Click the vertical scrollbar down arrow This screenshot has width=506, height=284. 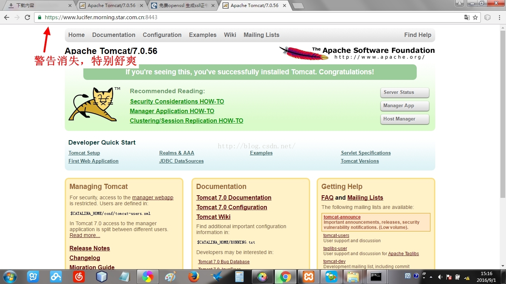tap(503, 266)
